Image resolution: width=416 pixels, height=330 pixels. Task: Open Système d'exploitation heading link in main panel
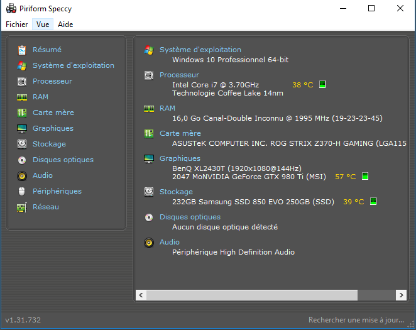(200, 50)
